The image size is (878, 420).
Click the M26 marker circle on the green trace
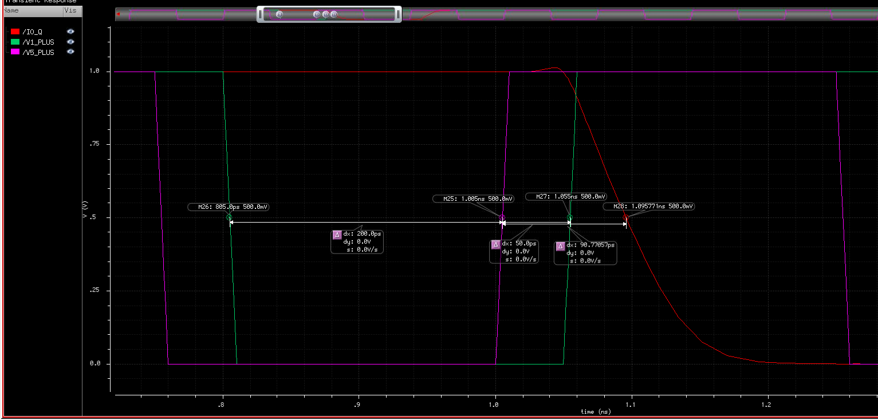(229, 217)
